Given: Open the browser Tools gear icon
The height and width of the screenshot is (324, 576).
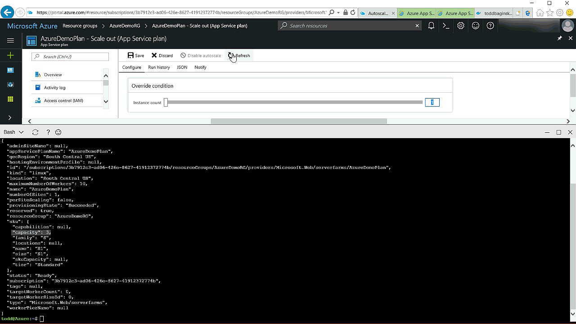Looking at the screenshot, I should 560,13.
